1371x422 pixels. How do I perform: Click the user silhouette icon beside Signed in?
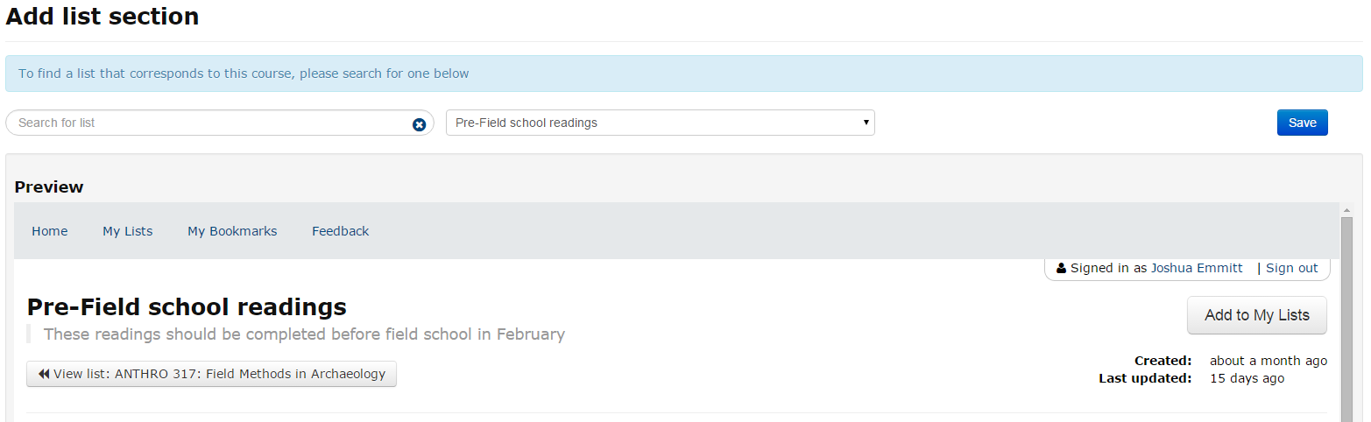pos(1061,268)
